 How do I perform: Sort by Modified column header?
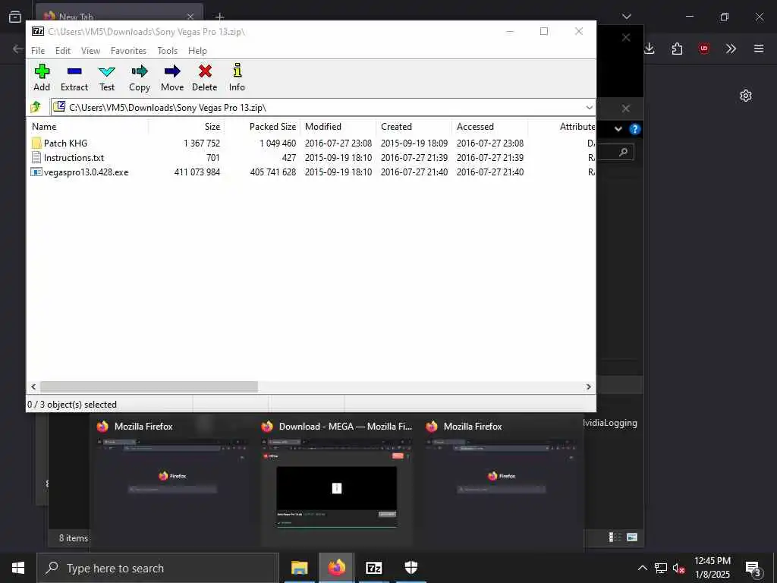point(338,127)
